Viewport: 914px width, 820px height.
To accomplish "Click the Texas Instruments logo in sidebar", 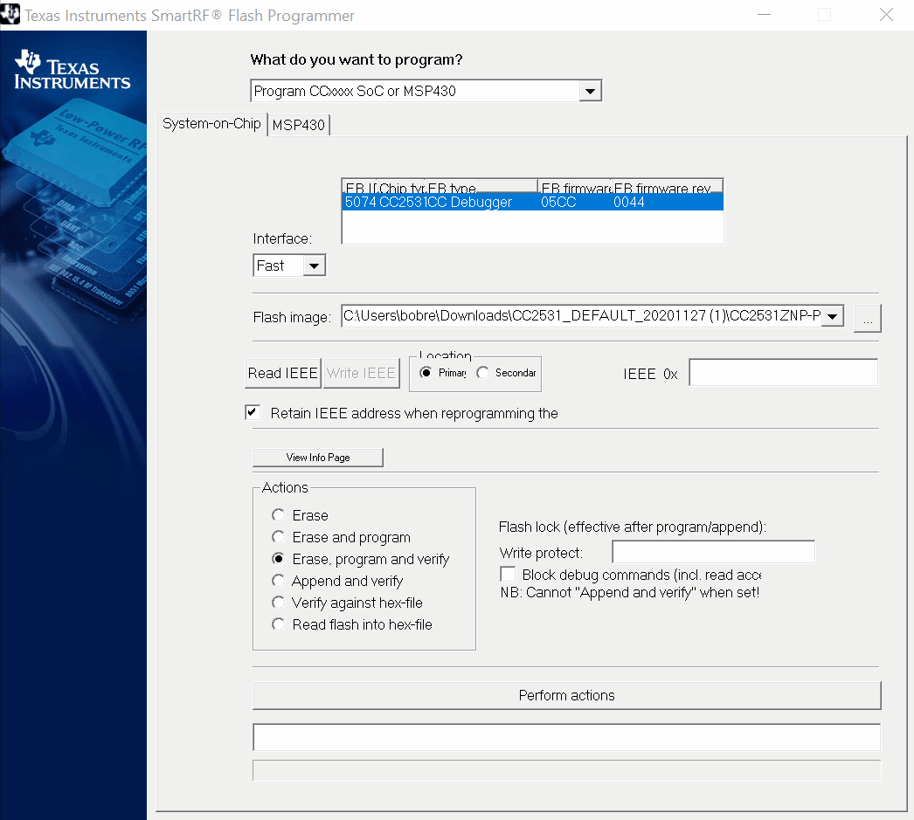I will [x=73, y=70].
